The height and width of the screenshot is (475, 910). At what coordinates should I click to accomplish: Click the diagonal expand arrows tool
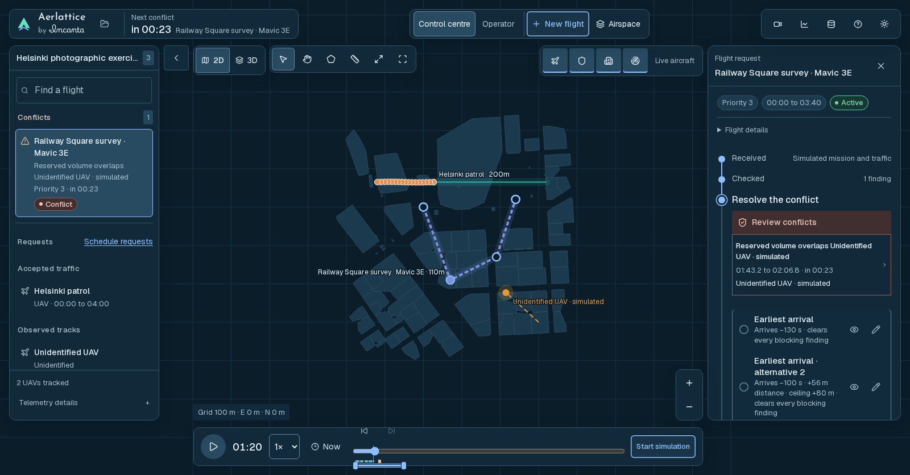tap(379, 59)
